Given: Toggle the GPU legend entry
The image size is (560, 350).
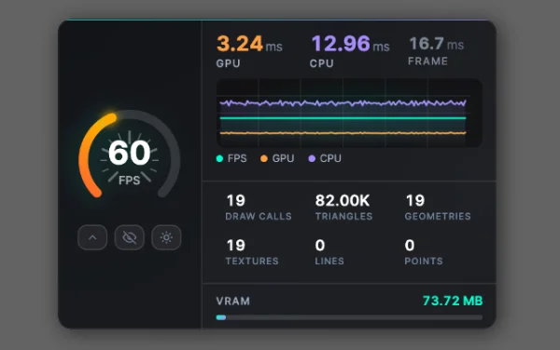Looking at the screenshot, I should [277, 158].
